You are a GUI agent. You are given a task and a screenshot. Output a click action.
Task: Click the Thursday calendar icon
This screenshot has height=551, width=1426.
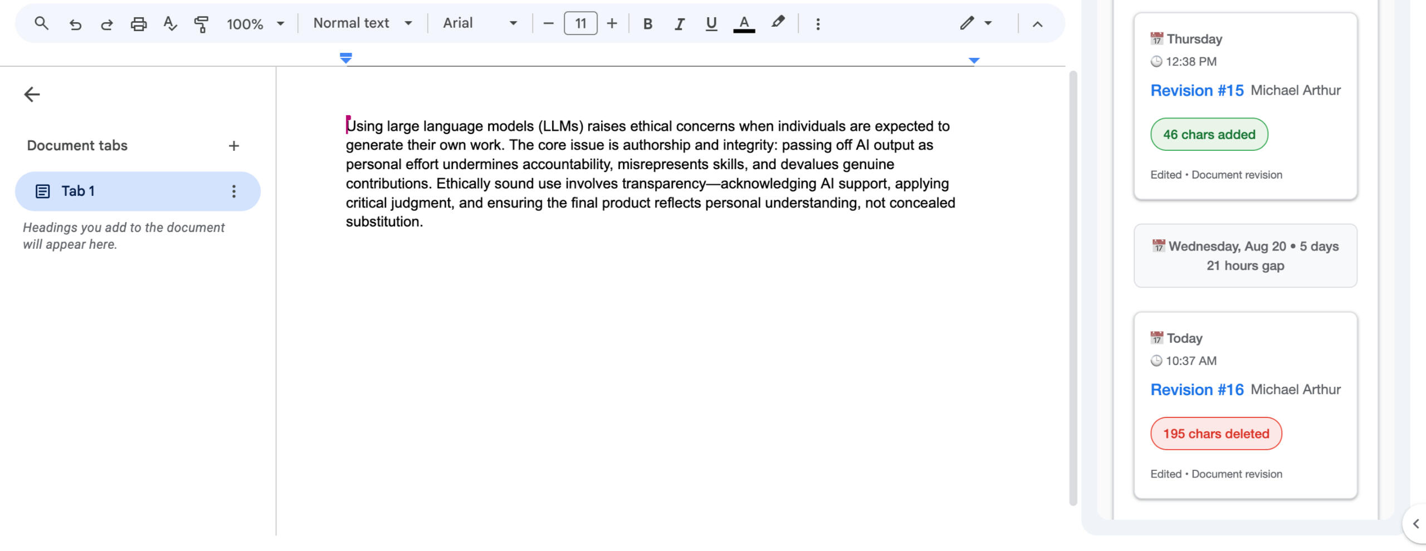[1156, 39]
